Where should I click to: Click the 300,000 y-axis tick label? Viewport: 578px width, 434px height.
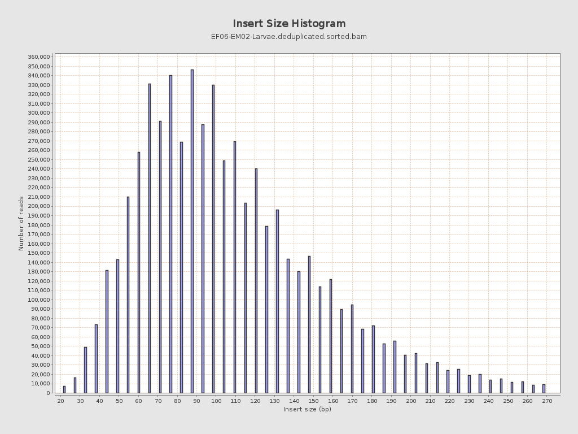[39, 113]
